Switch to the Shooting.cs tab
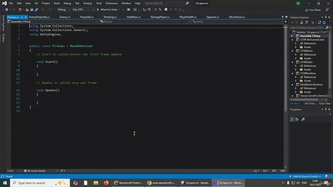 [110, 17]
